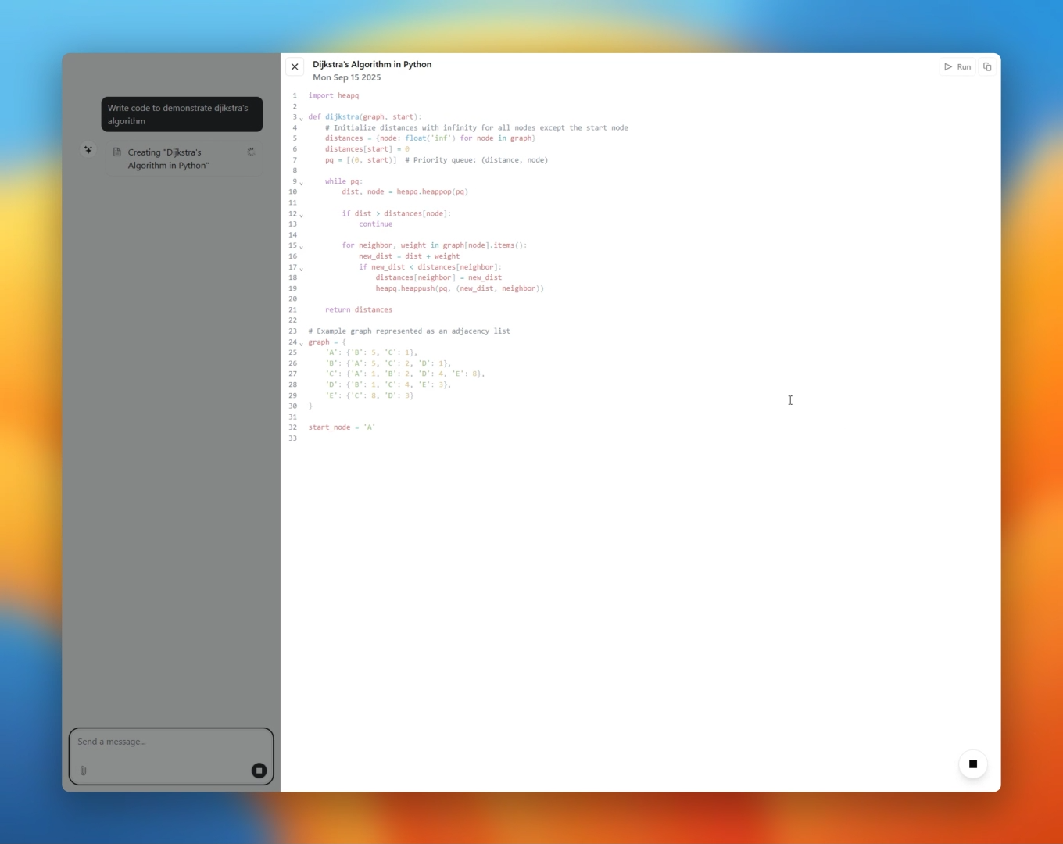The image size is (1063, 844).
Task: Close the Dijkstra's Algorithm artifact panel
Action: (295, 67)
